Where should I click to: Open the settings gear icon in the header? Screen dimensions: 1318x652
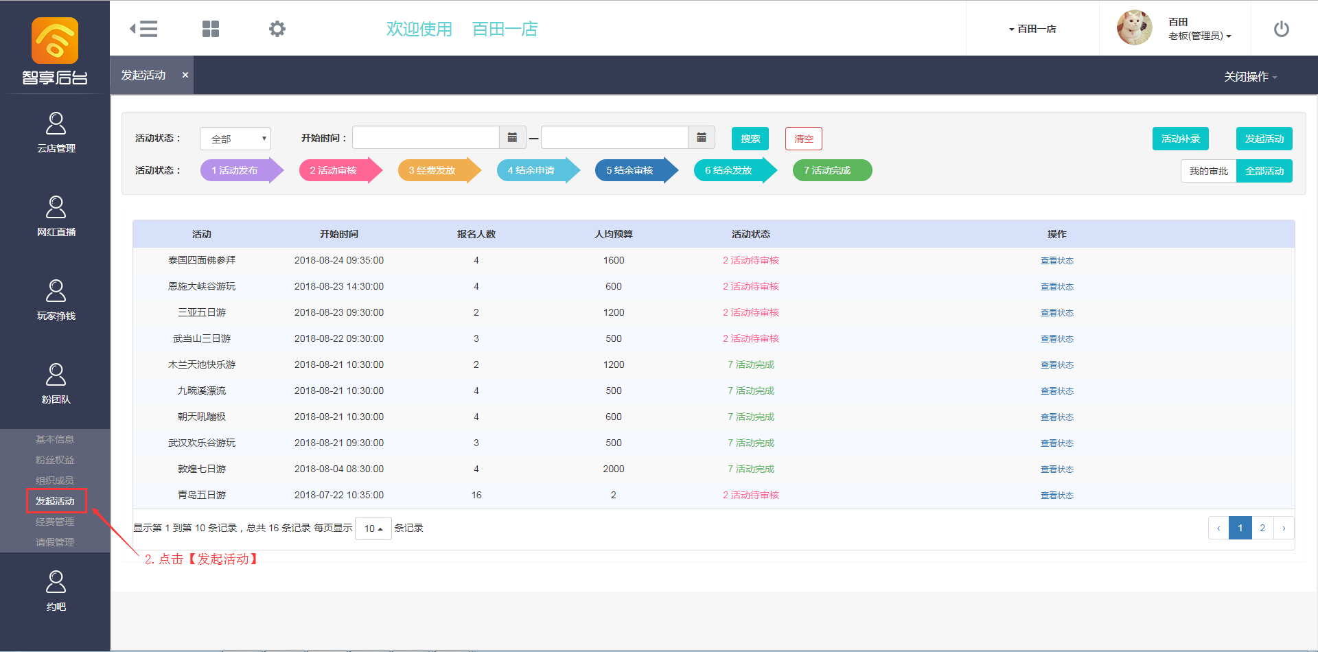[277, 29]
